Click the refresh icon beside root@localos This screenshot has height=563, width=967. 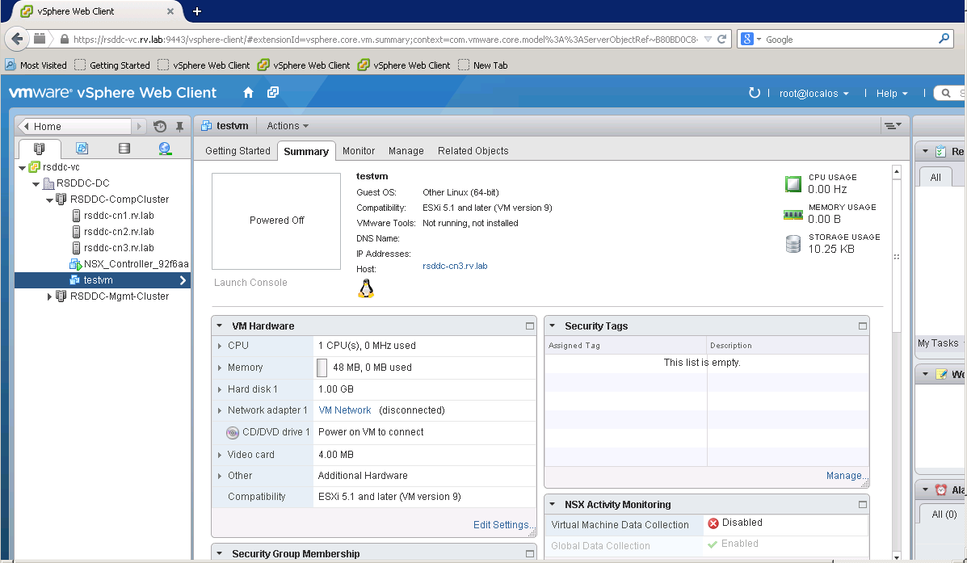pos(755,93)
